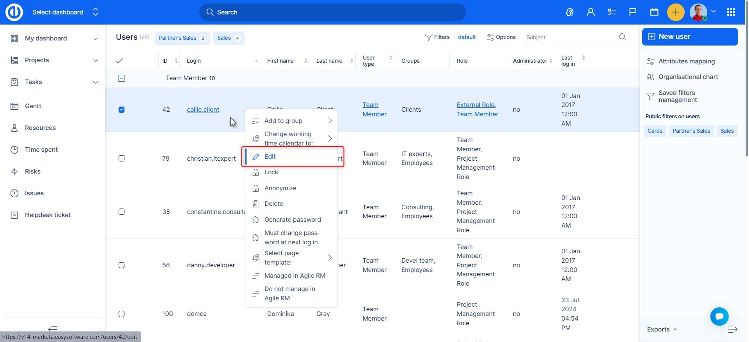749x342 pixels.
Task: Expand the Add to group submenu
Action: click(292, 121)
